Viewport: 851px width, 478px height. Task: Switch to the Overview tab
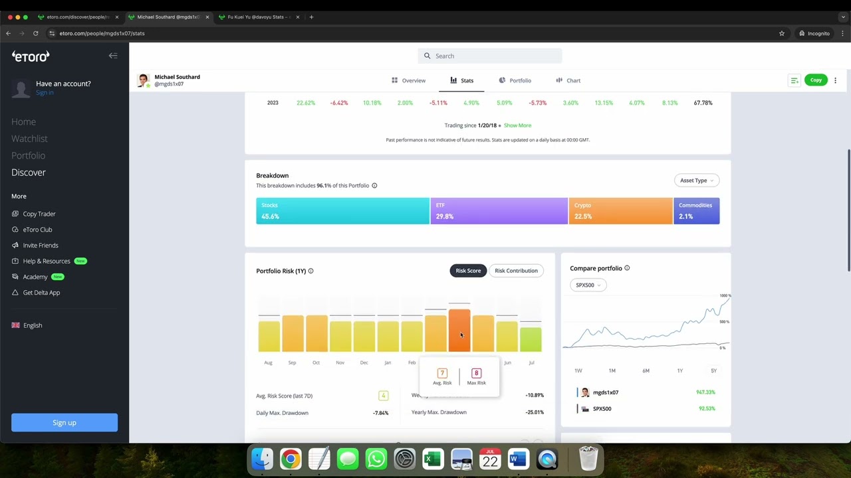click(408, 80)
